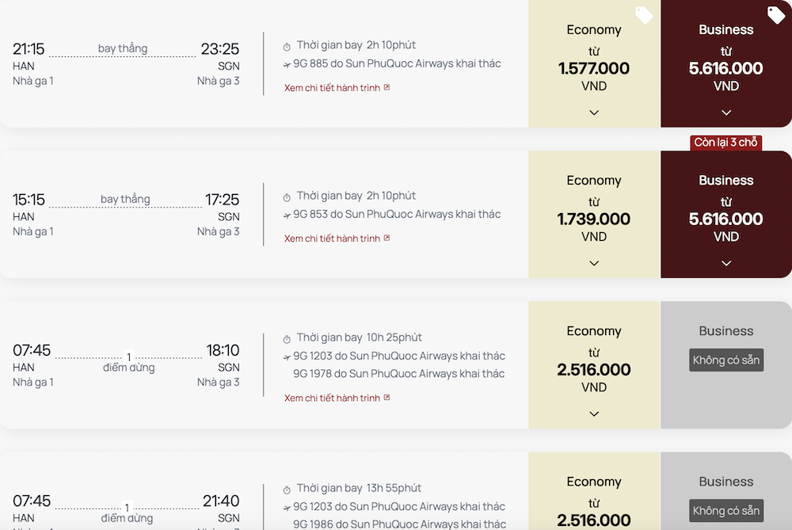Open 'Xem chi tiết hành trình' for flight 9G 853
The height and width of the screenshot is (530, 792).
pyautogui.click(x=332, y=238)
